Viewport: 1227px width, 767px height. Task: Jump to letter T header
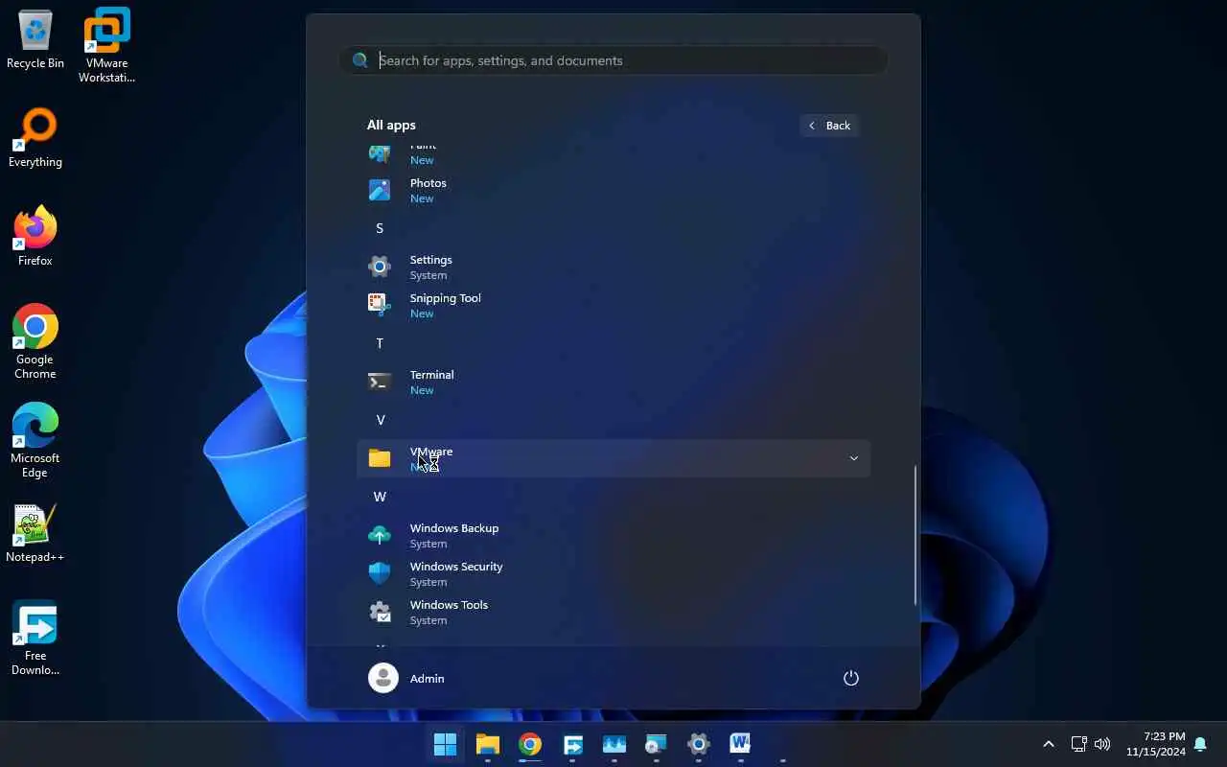click(380, 343)
